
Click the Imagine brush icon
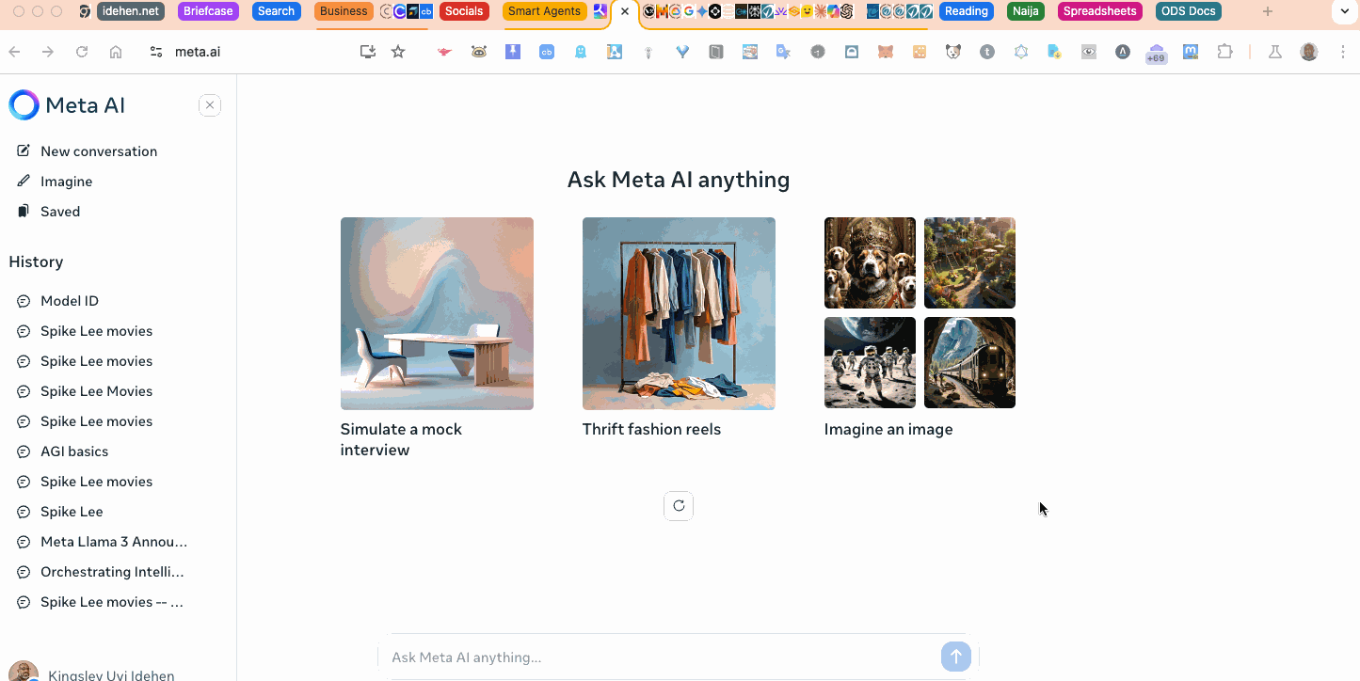24,181
